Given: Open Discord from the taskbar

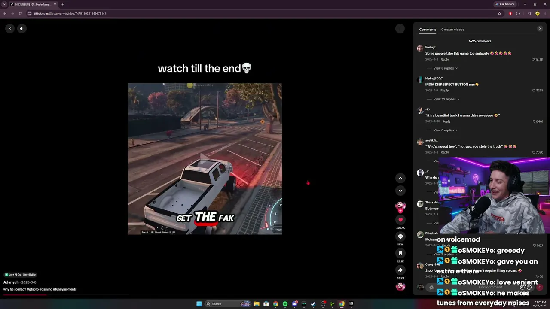Looking at the screenshot, I should pos(294,304).
